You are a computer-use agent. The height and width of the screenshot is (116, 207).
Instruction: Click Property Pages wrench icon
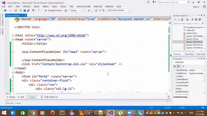pos(183,66)
